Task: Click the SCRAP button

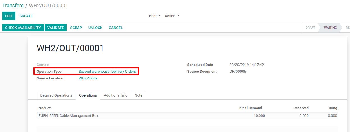Action: (x=76, y=28)
